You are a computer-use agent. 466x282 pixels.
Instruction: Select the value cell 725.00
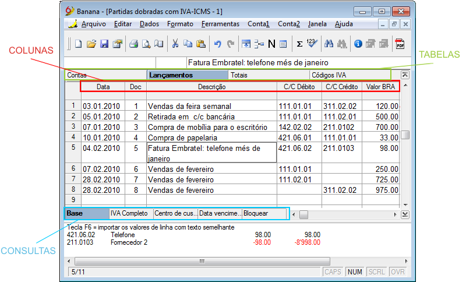coord(381,179)
